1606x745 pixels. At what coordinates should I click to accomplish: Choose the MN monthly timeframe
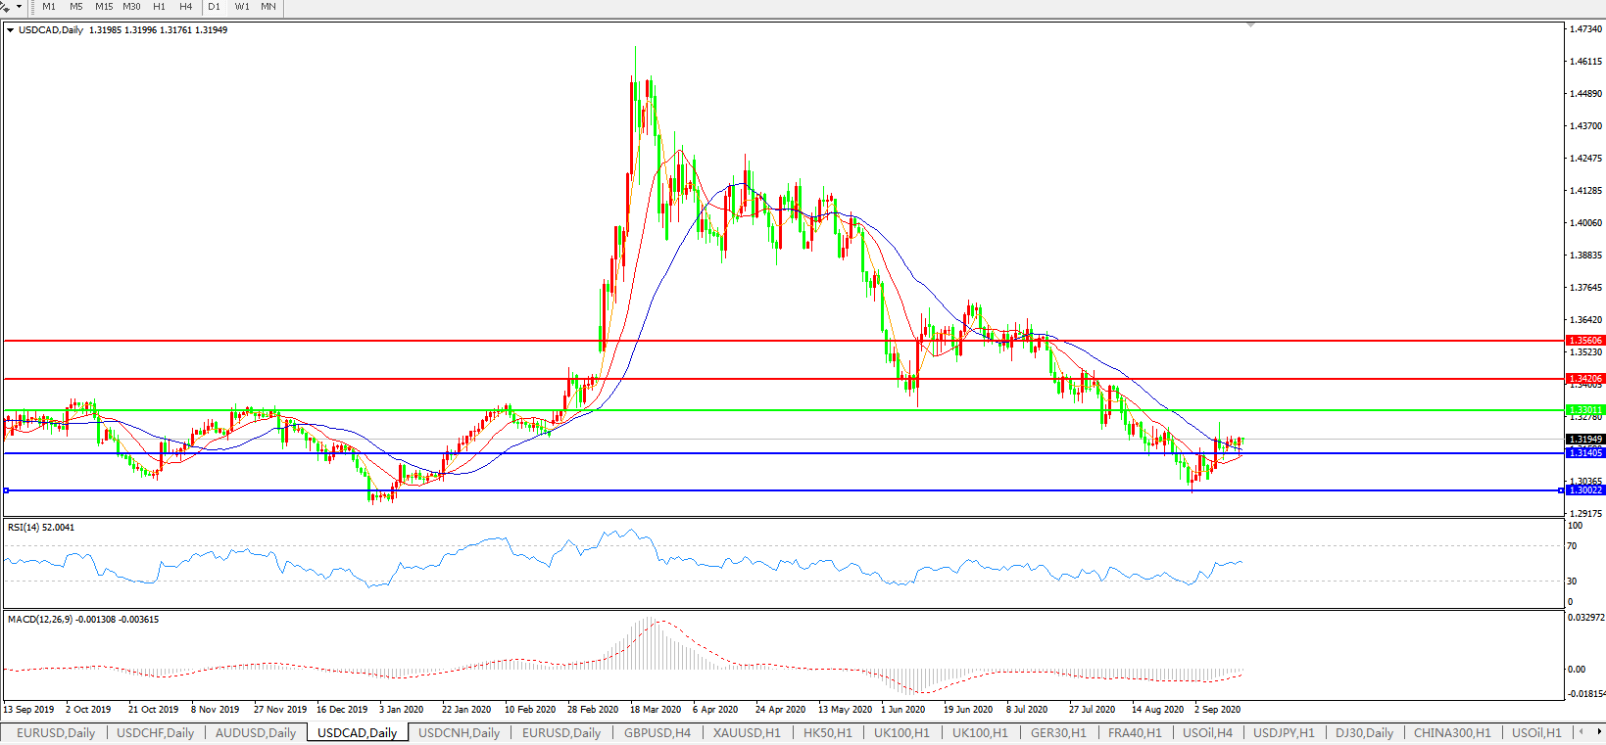(268, 7)
